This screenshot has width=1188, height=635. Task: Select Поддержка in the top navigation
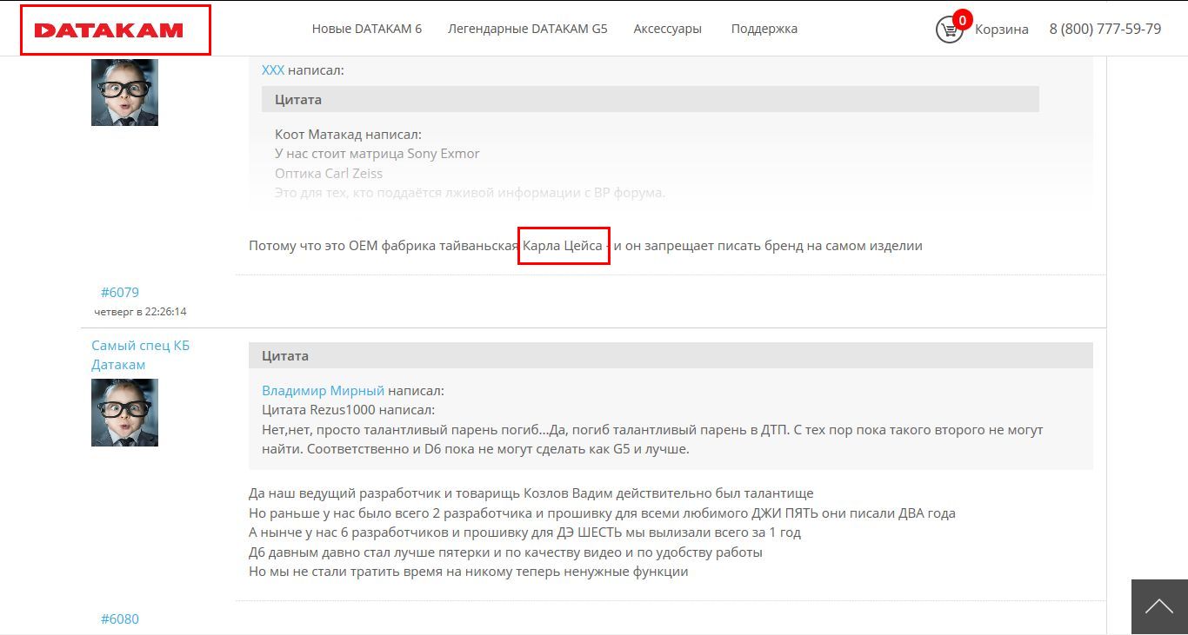(764, 29)
